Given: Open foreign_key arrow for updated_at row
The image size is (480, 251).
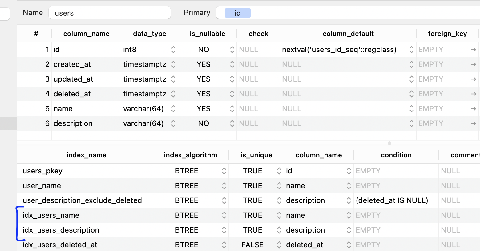Looking at the screenshot, I should pos(474,79).
